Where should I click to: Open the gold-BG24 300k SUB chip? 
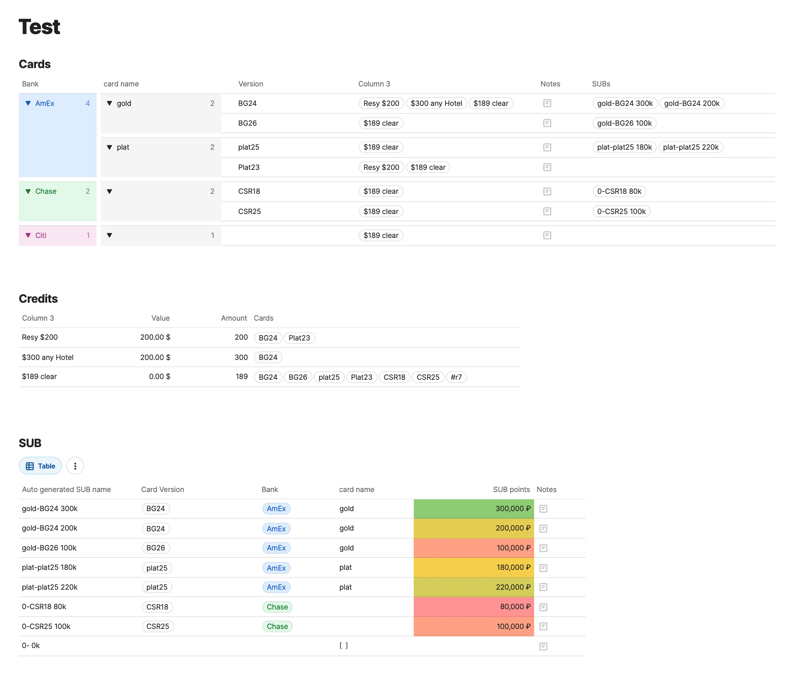[625, 103]
